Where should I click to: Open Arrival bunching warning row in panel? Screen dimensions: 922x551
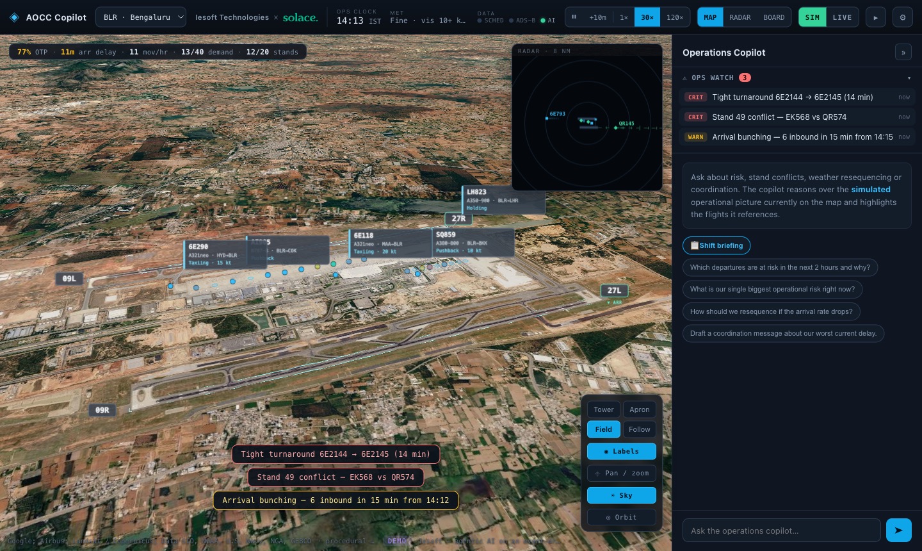(798, 137)
